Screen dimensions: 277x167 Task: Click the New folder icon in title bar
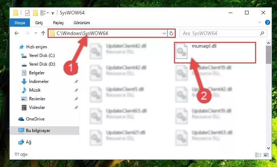[x=36, y=13]
